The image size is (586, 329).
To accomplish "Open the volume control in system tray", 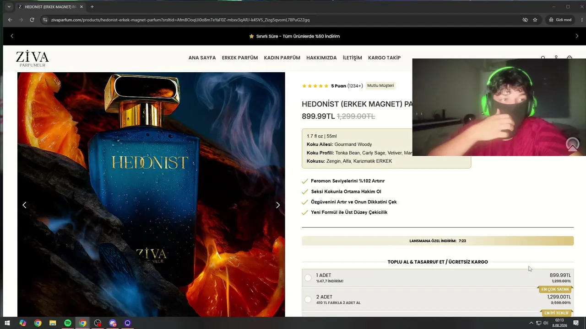I will click(545, 323).
